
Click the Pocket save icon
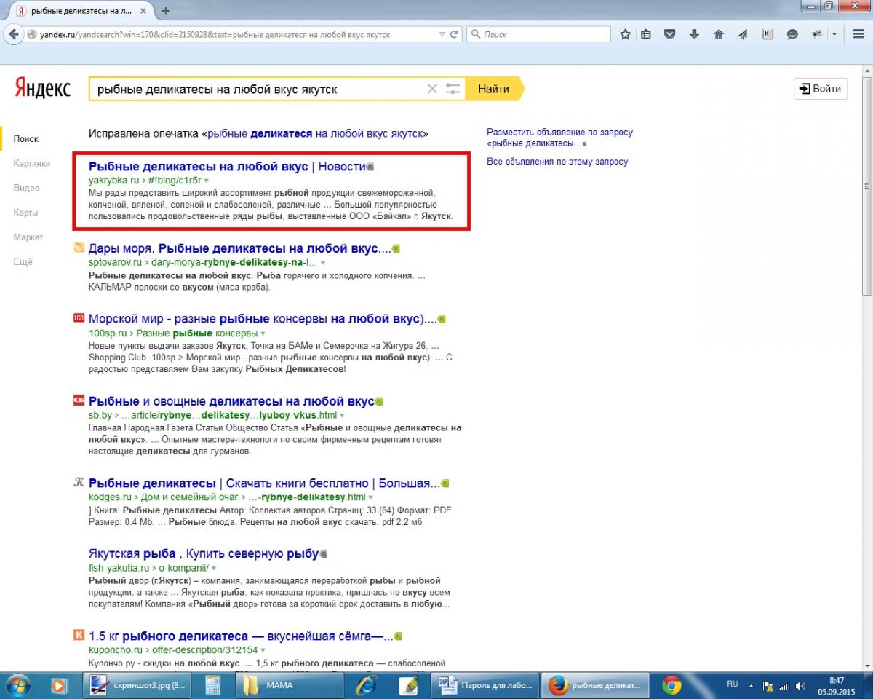click(670, 34)
